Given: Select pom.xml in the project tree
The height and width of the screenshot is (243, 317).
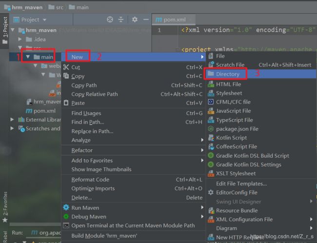Looking at the screenshot, I should pyautogui.click(x=40, y=111).
